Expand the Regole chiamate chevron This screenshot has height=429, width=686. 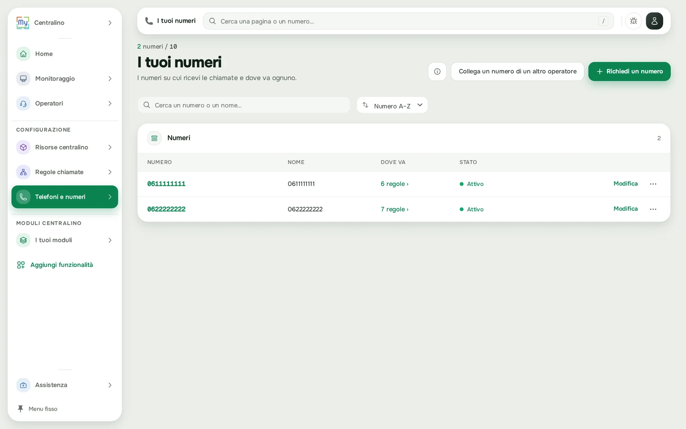coord(110,172)
